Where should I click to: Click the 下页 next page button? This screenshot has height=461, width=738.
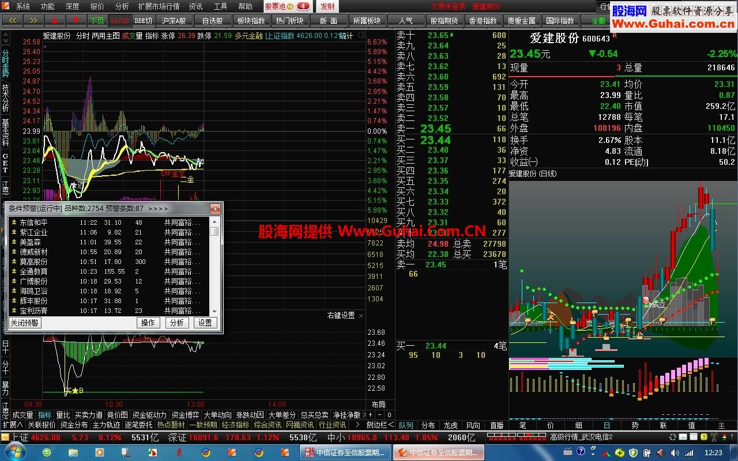tap(97, 20)
